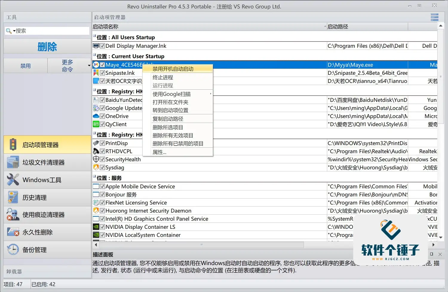This screenshot has width=448, height=292.
Task: Click into the 搜索 input field
Action: point(52,31)
